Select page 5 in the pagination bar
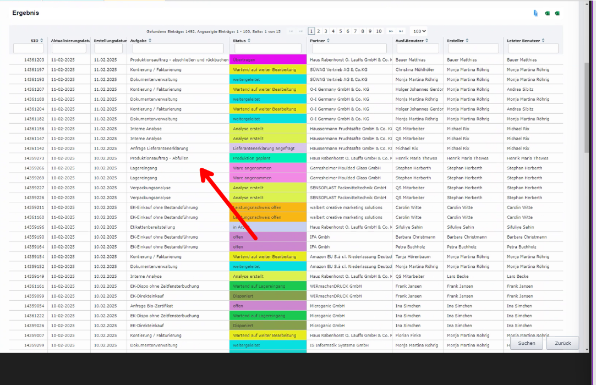Viewport: 596px width, 385px height. [x=341, y=31]
